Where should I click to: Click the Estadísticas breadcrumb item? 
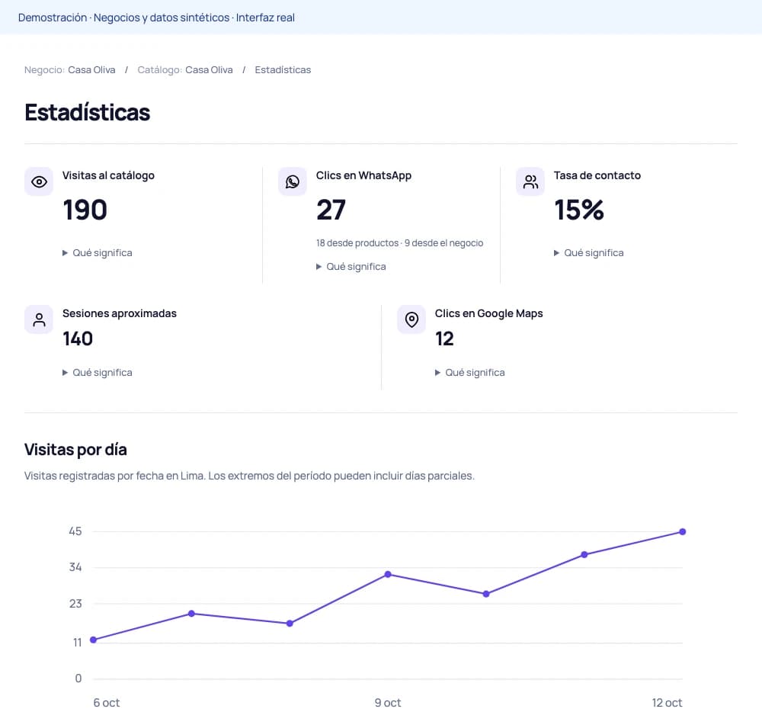(x=283, y=69)
